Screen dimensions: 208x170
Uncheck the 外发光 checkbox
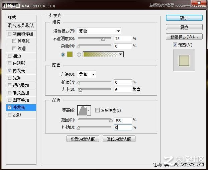click(10, 107)
